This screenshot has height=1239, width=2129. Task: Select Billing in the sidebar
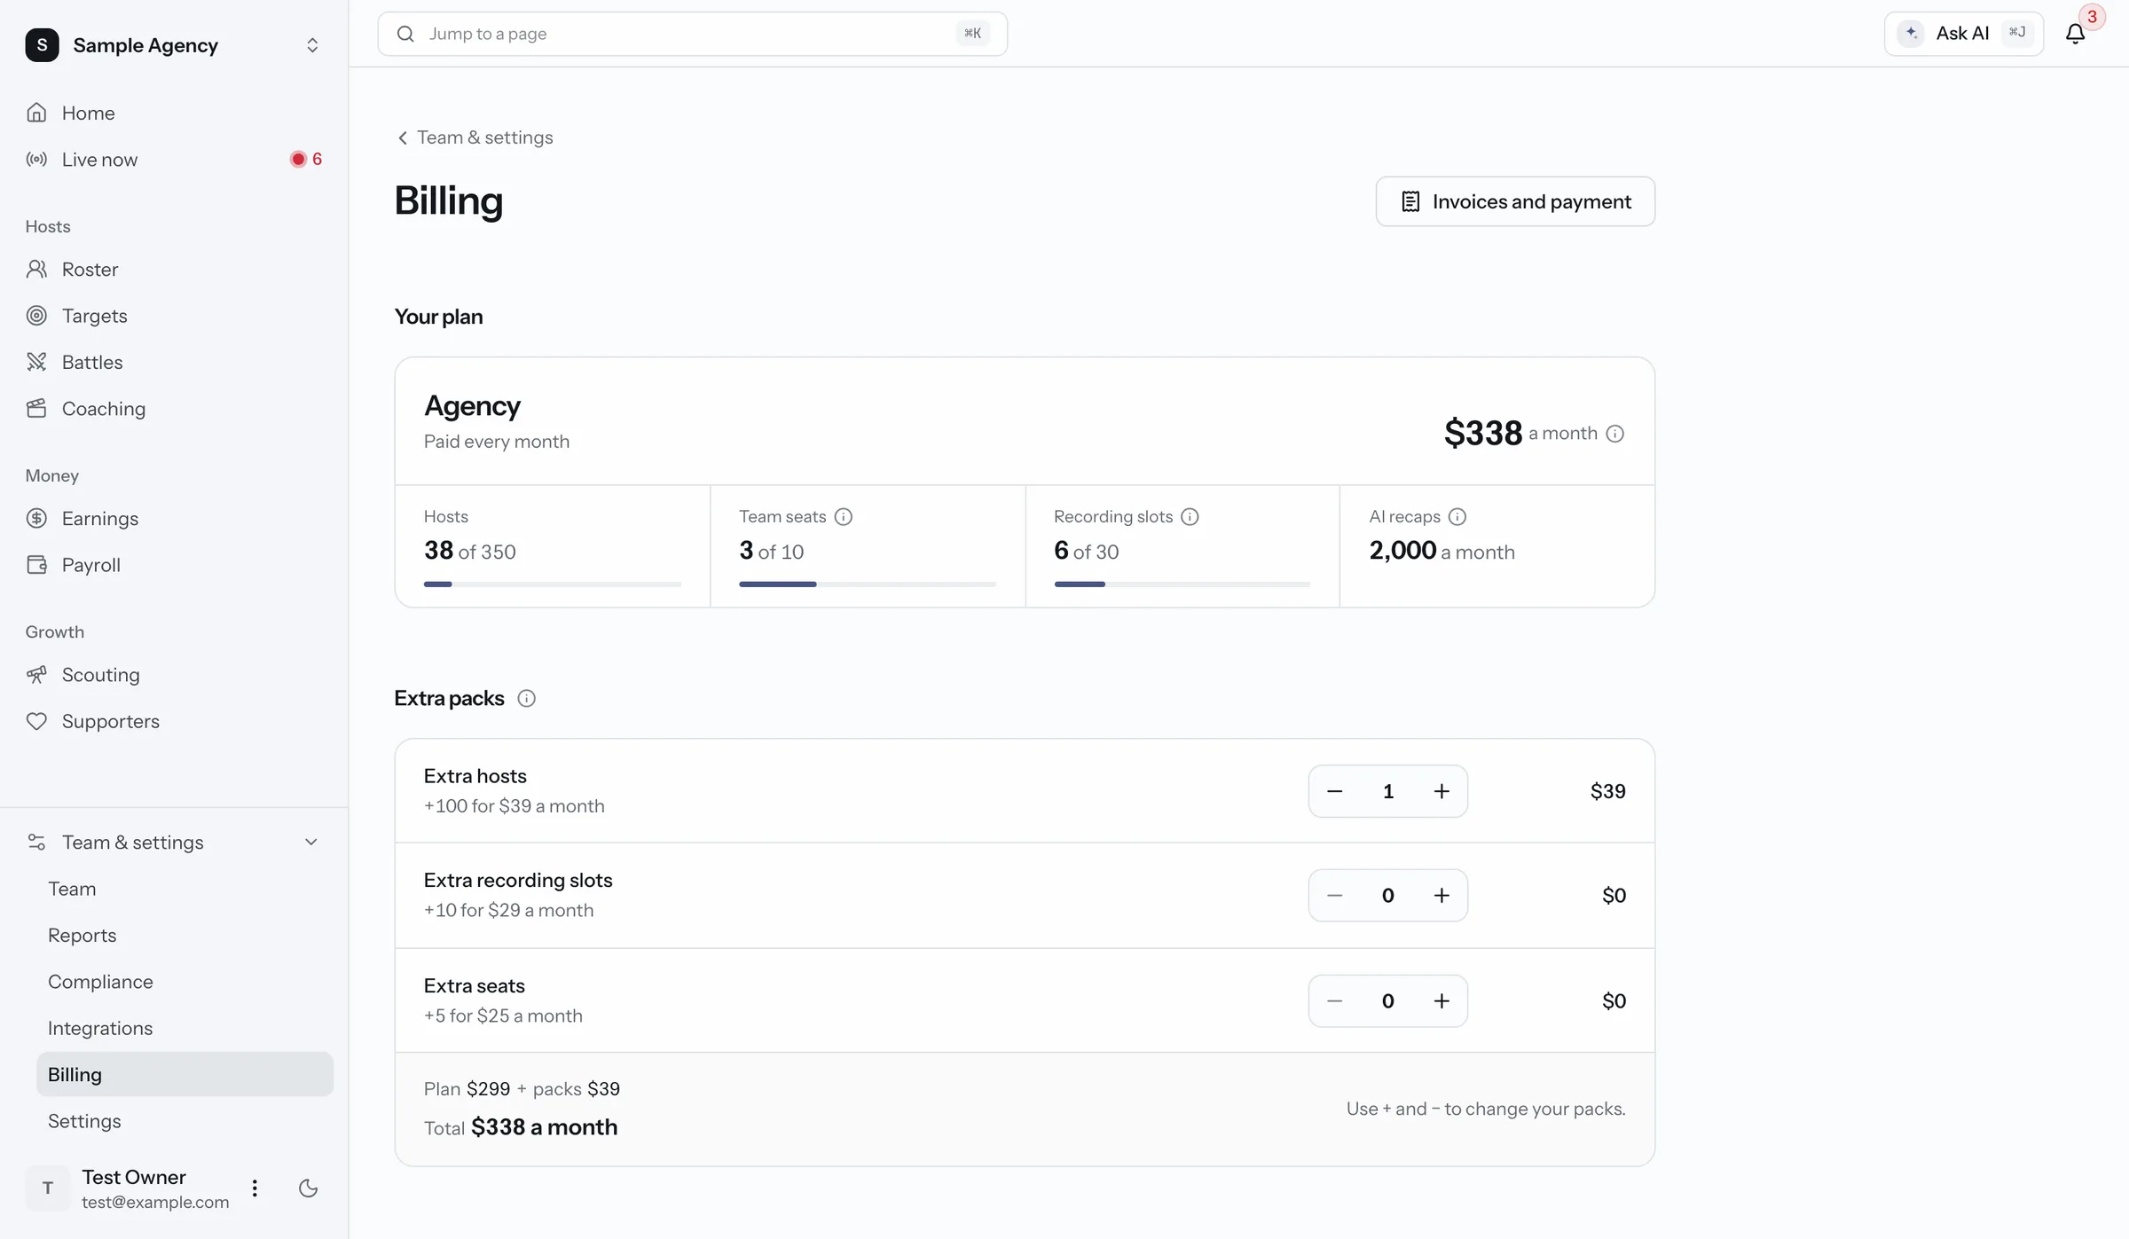tap(185, 1075)
